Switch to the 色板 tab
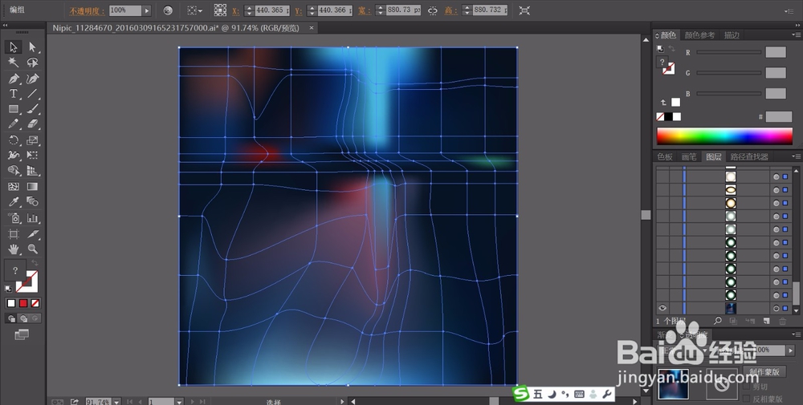Screen dimensions: 803x405 (665, 156)
